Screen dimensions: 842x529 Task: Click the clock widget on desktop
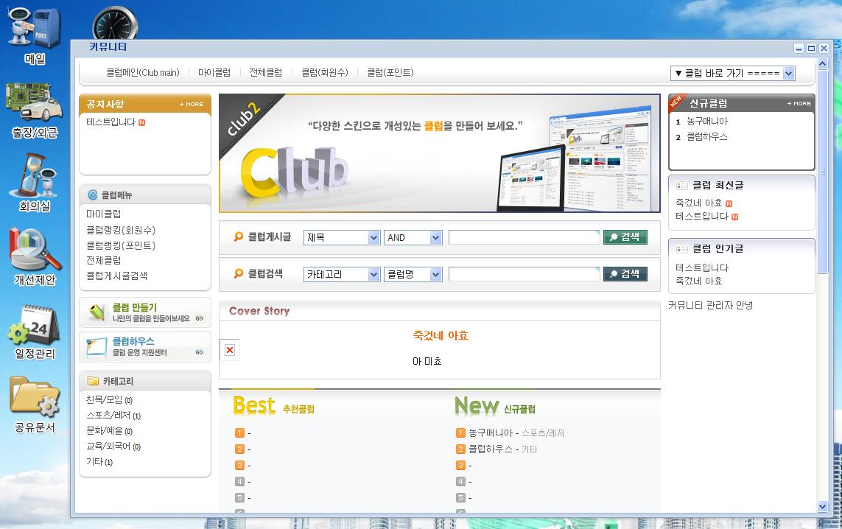click(x=114, y=24)
